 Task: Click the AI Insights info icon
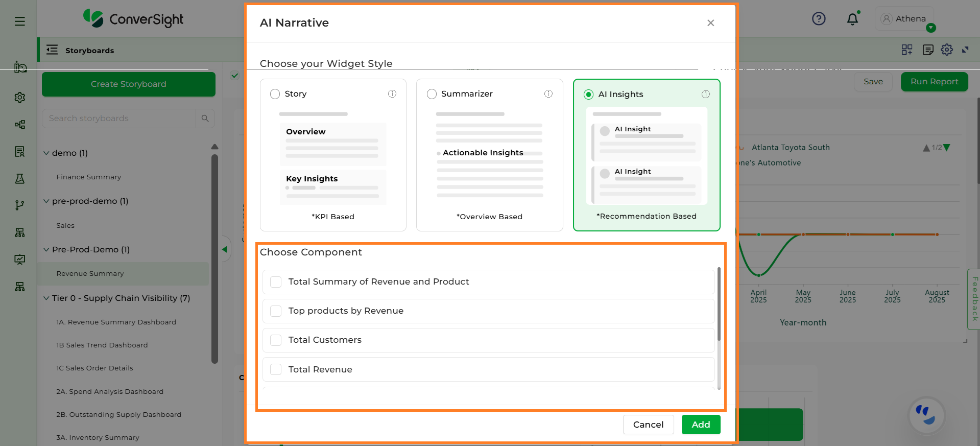706,94
